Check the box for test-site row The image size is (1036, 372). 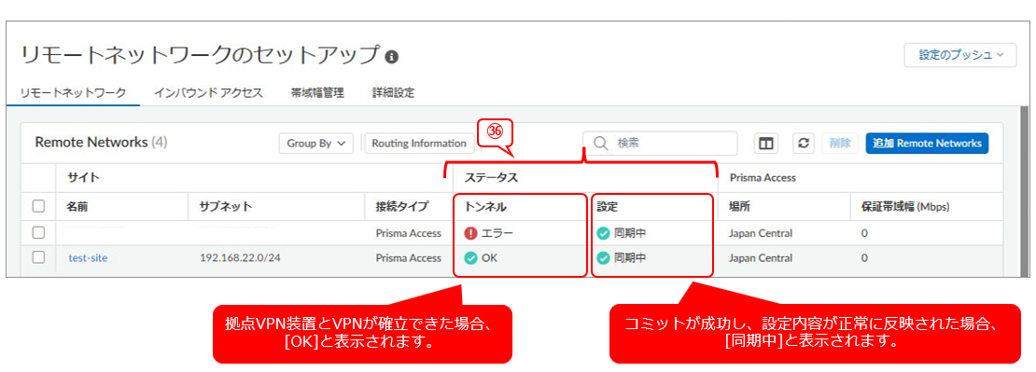coord(38,258)
